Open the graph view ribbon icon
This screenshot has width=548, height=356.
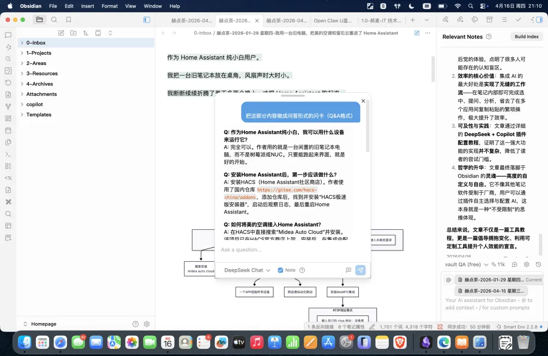9,106
